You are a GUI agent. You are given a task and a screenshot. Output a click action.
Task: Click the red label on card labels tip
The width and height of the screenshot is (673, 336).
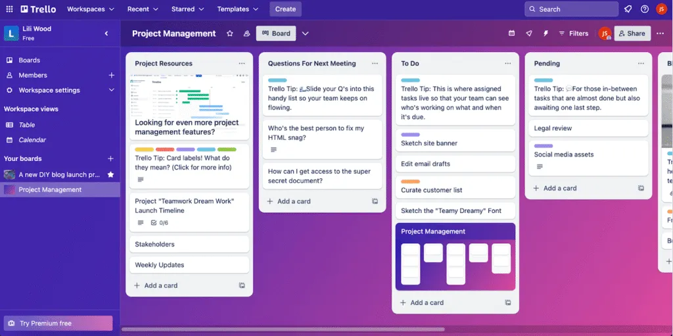point(165,149)
